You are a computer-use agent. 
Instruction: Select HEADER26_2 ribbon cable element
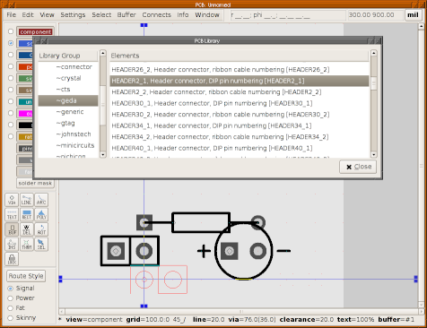pos(240,70)
